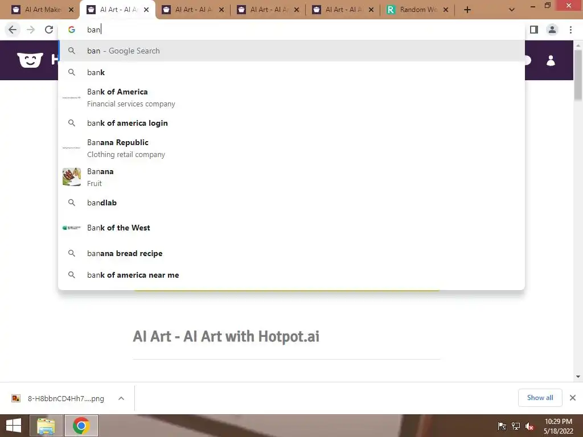Click the Bank of America logo icon
This screenshot has height=437, width=583.
click(72, 98)
